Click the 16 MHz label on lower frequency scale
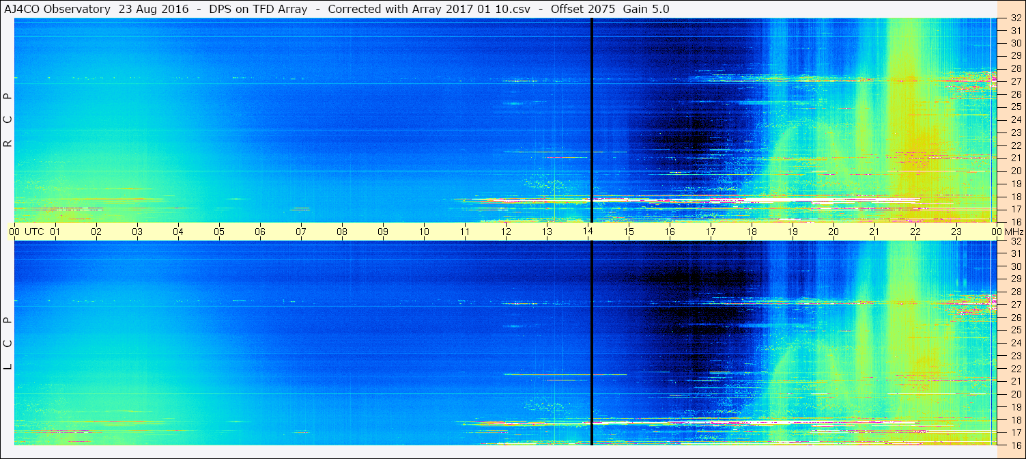This screenshot has width=1026, height=459. pyautogui.click(x=1016, y=445)
